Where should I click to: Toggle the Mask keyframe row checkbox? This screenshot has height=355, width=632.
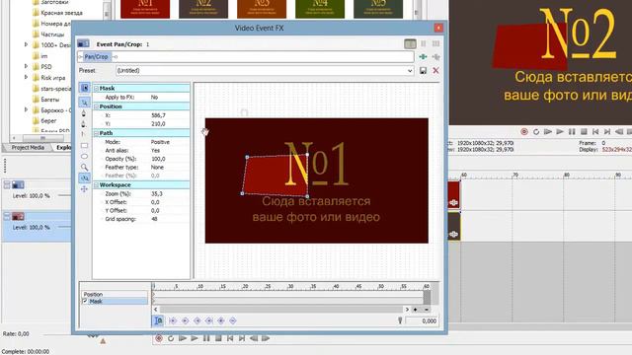coord(85,301)
